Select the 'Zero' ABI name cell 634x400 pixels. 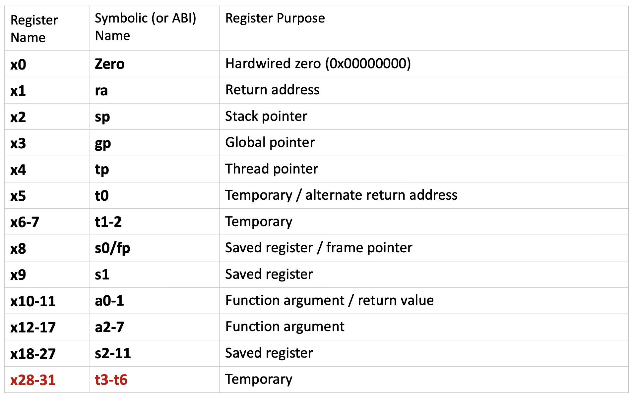click(109, 64)
